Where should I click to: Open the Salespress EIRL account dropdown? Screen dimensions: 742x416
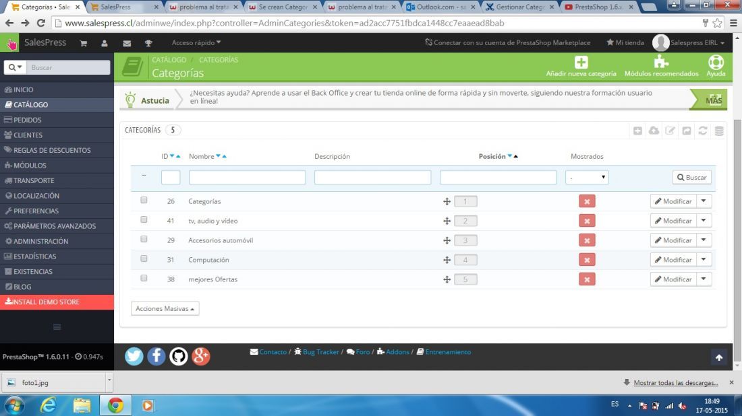(x=689, y=42)
